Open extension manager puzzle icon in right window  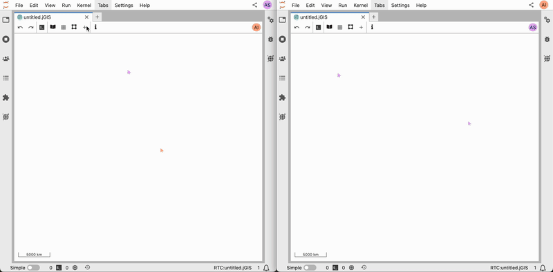[x=282, y=98]
